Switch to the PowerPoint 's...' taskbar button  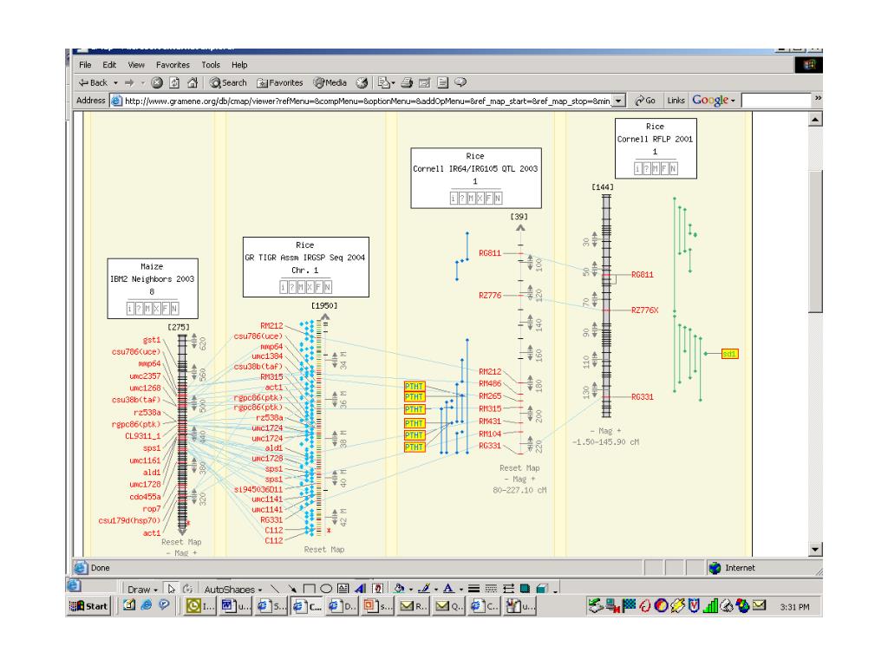pyautogui.click(x=378, y=606)
